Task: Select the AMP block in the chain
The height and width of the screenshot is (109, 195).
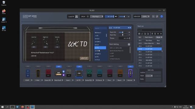Action: (58, 73)
